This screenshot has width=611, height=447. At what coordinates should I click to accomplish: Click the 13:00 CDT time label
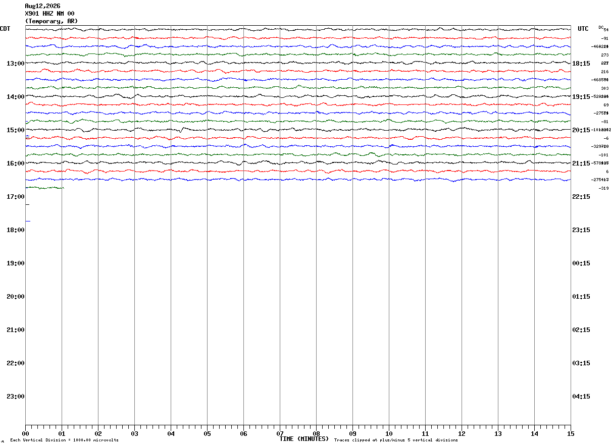16,64
